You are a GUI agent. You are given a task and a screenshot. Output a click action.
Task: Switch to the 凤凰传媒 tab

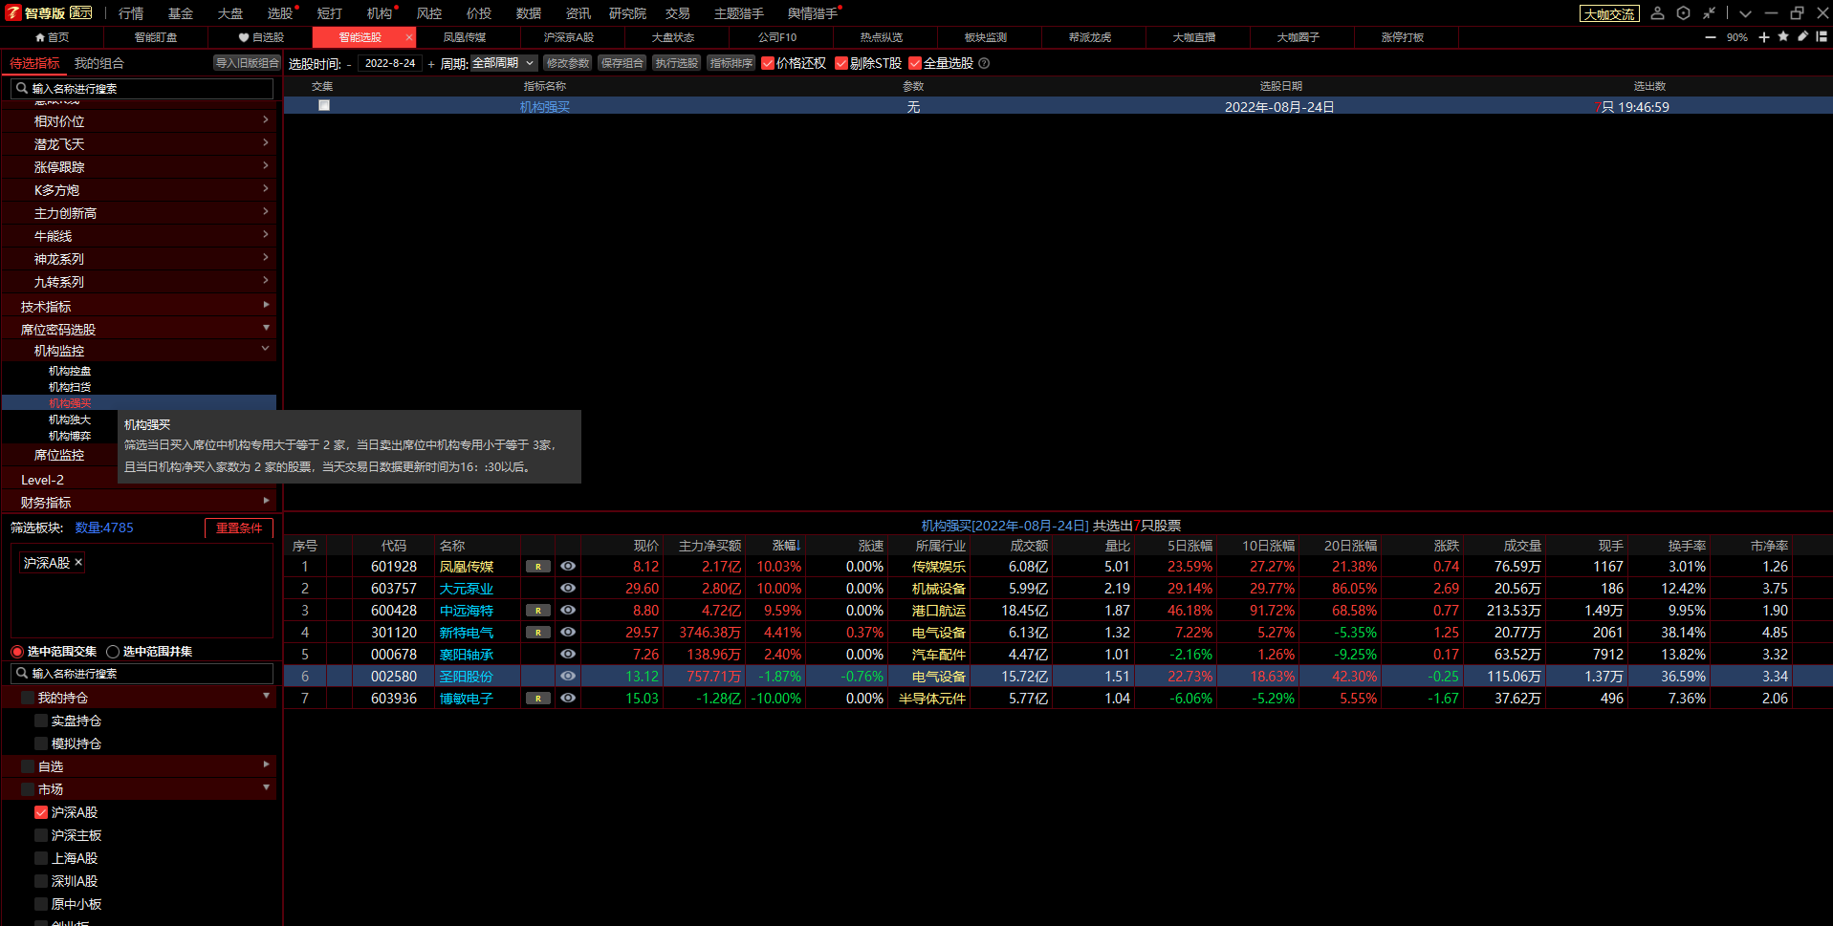tap(465, 37)
